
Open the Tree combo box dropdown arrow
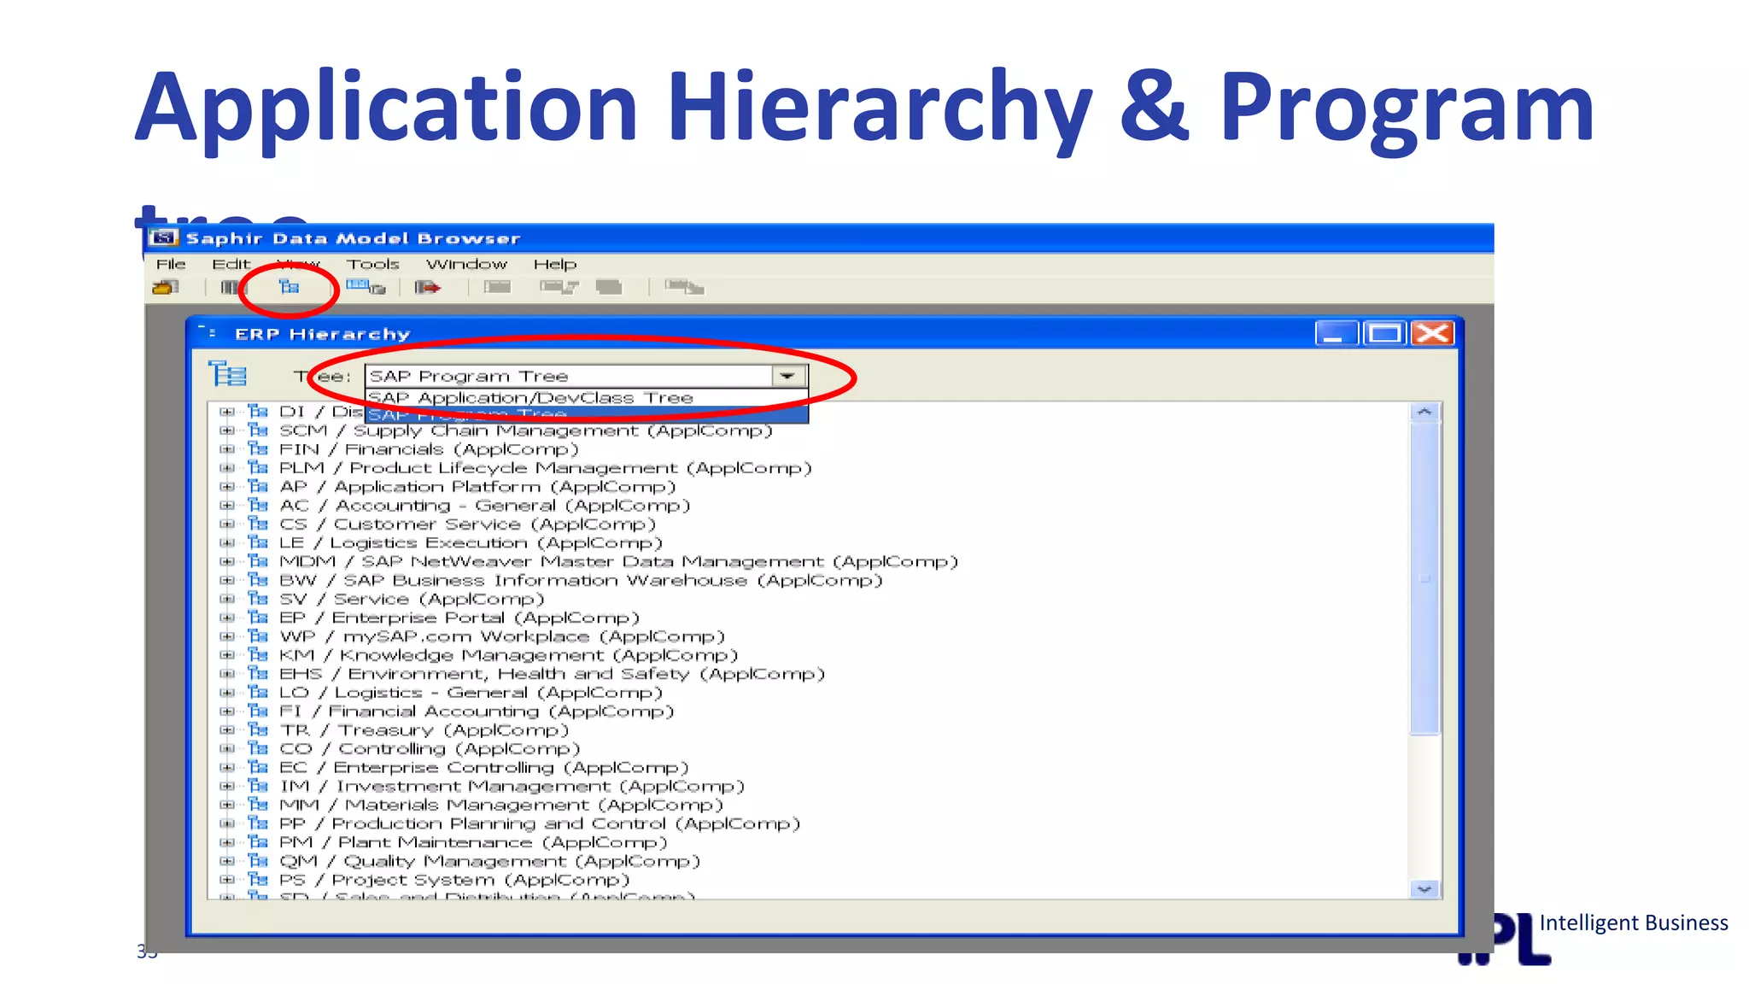788,376
